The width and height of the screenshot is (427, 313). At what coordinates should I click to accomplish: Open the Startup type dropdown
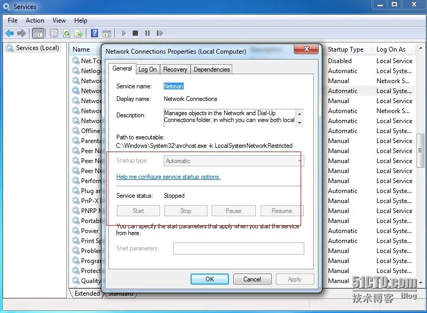pyautogui.click(x=234, y=161)
